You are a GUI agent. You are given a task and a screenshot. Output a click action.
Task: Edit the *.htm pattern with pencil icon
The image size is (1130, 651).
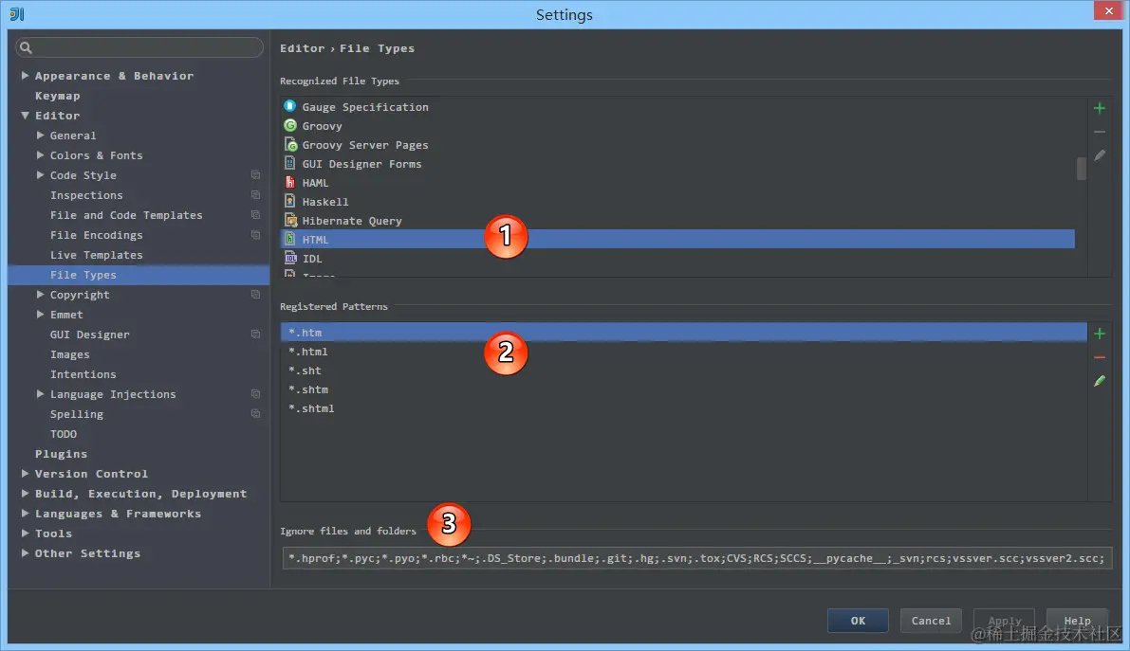1099,381
